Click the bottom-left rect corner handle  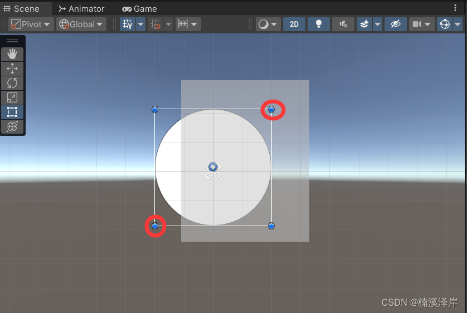pyautogui.click(x=155, y=226)
